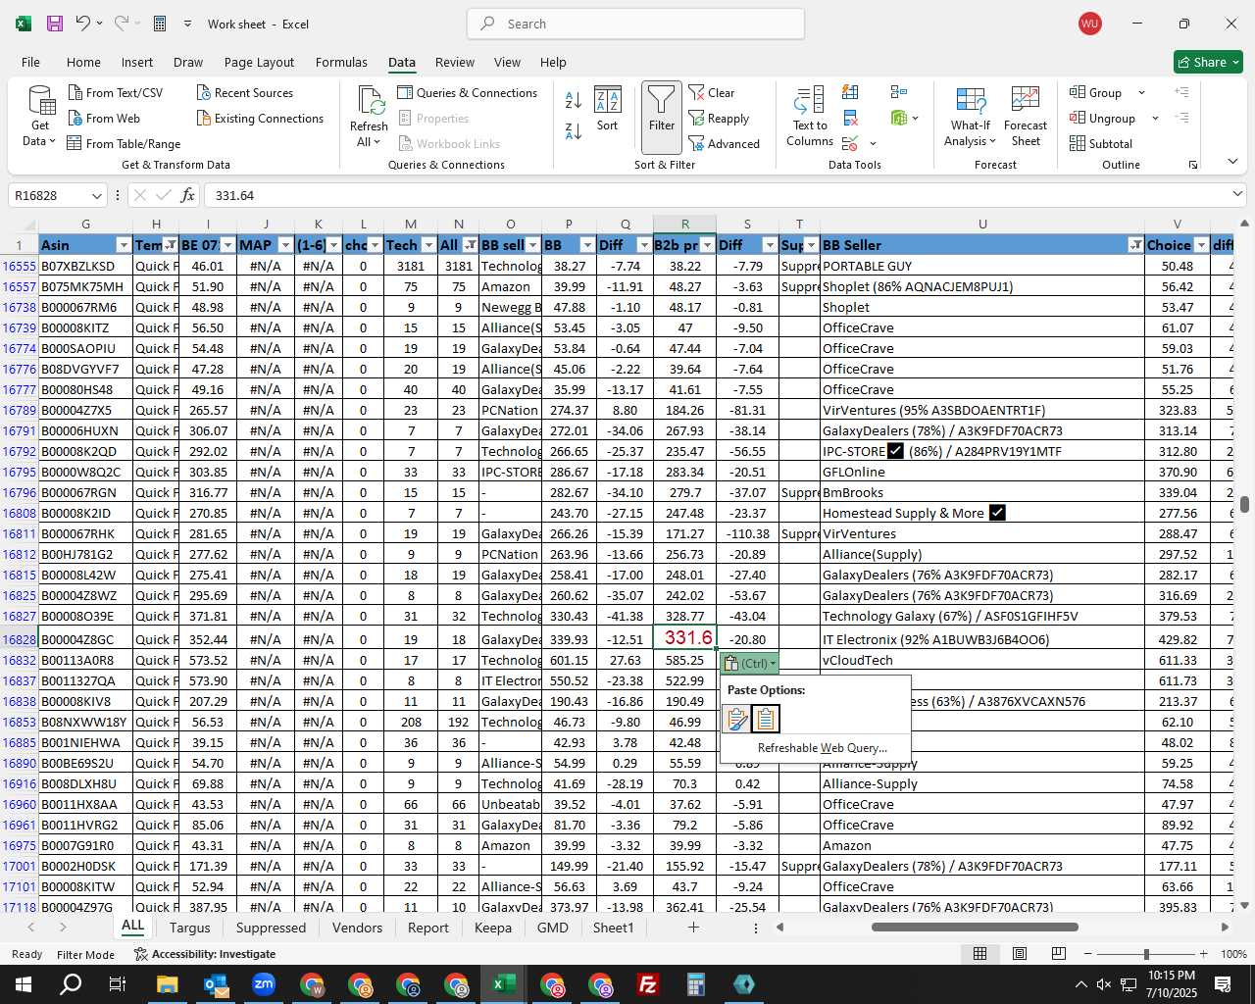The image size is (1255, 1004).
Task: Switch to the Formulas ribbon tab
Action: tap(341, 62)
